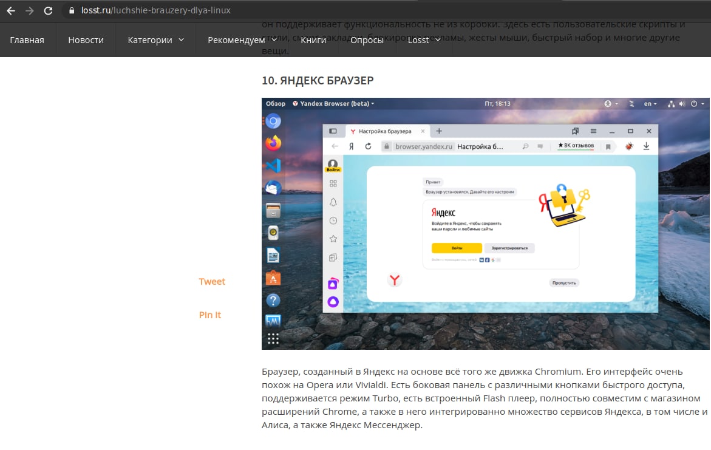Open Yandex Browser downloads arrow
Image resolution: width=711 pixels, height=450 pixels.
pos(646,146)
